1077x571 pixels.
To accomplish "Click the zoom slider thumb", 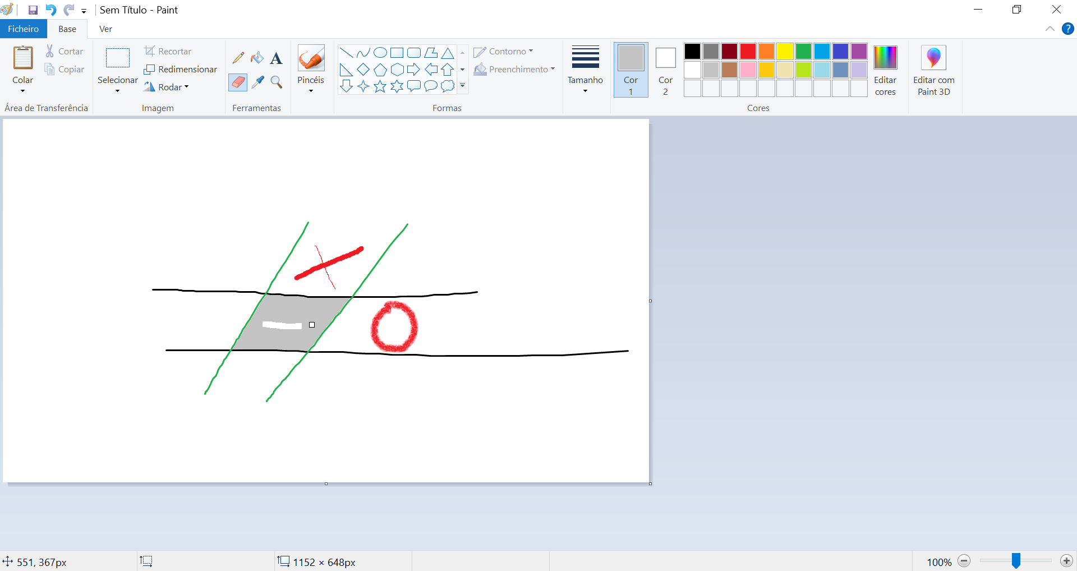I will [1016, 560].
